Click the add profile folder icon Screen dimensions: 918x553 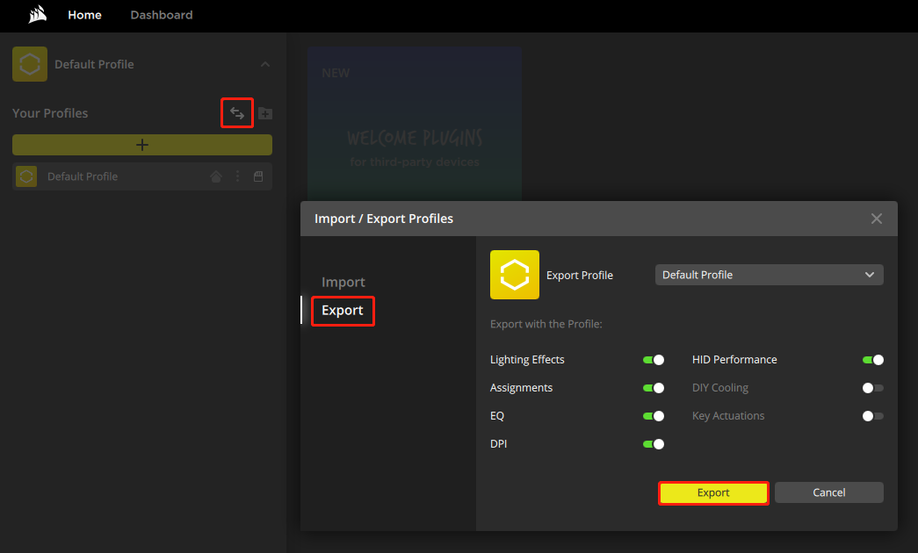point(265,113)
